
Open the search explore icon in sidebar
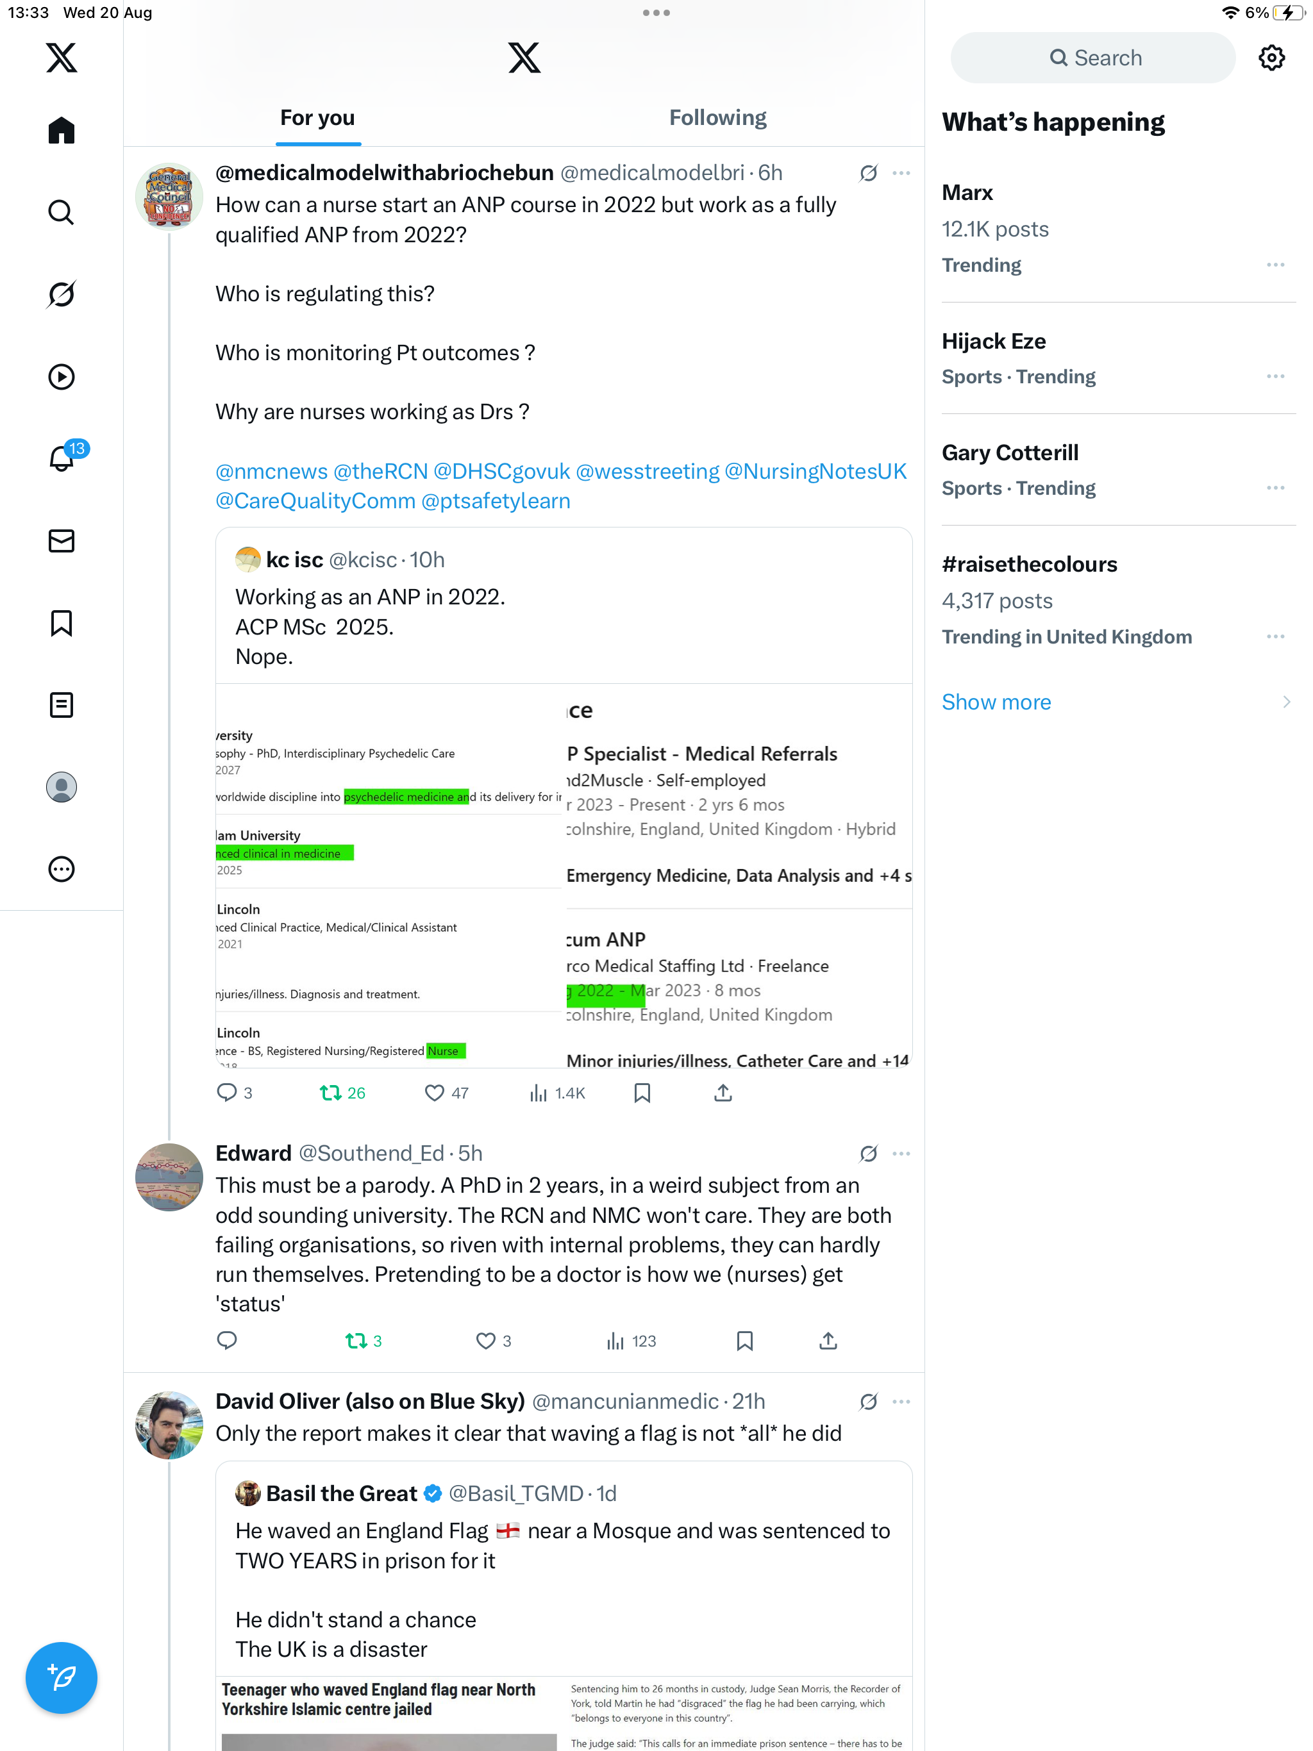61,212
